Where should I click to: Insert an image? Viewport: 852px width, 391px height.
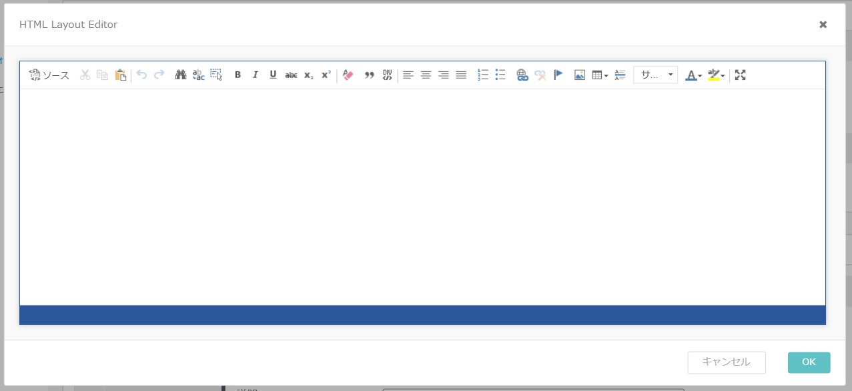point(580,75)
